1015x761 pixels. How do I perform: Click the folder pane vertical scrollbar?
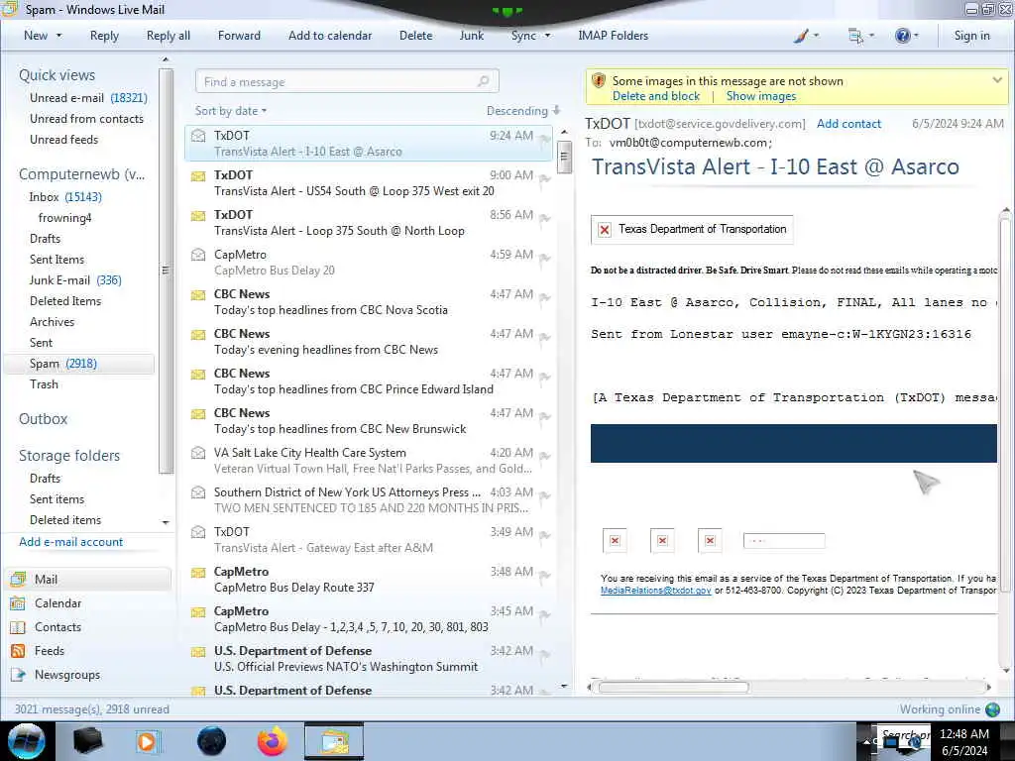(x=166, y=271)
